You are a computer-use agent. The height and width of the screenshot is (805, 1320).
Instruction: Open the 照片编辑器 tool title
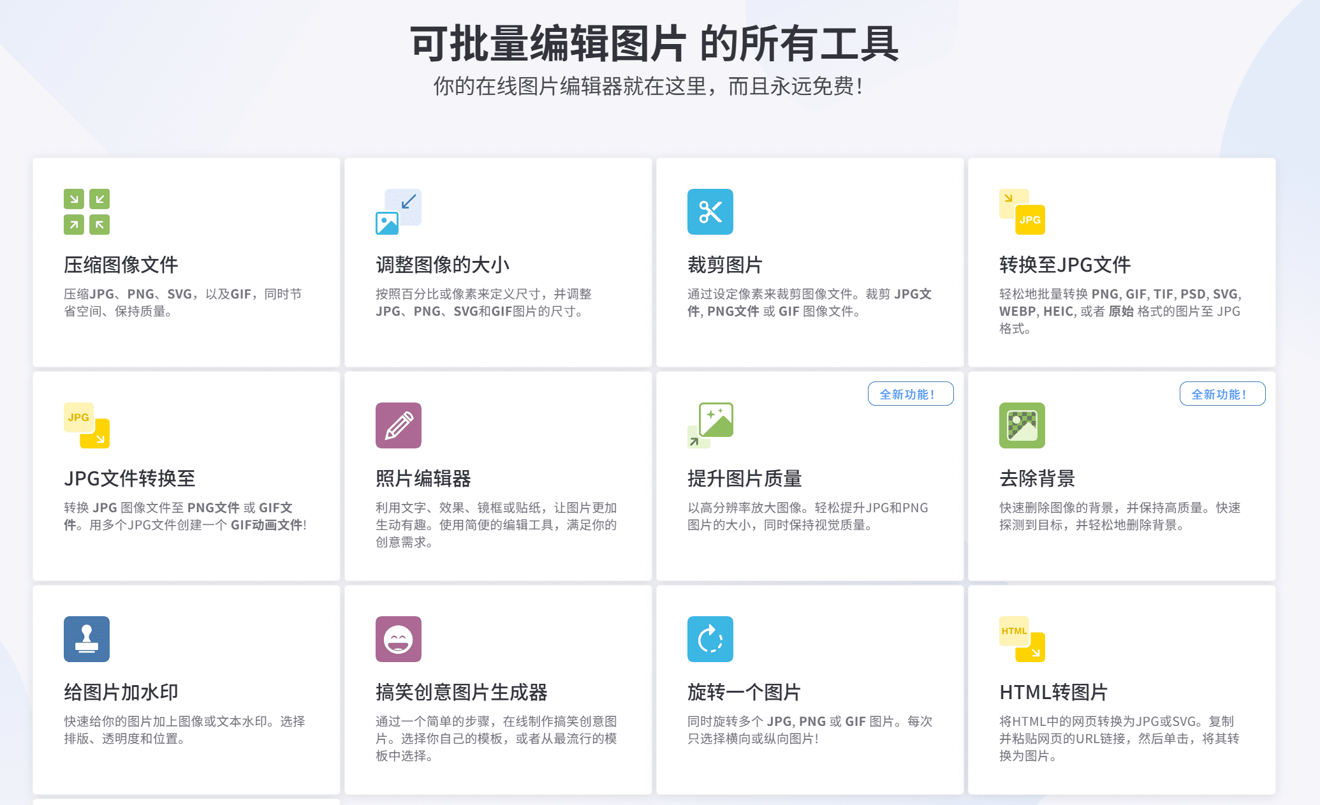pyautogui.click(x=423, y=478)
